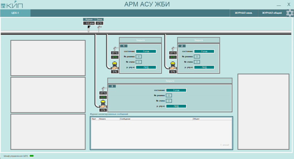Click chamber number 1 label

(124, 46)
